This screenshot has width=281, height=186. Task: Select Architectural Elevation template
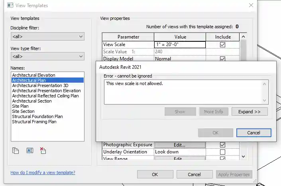[34, 75]
